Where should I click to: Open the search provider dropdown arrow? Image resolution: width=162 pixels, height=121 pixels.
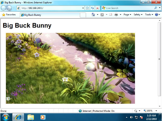point(159,8)
